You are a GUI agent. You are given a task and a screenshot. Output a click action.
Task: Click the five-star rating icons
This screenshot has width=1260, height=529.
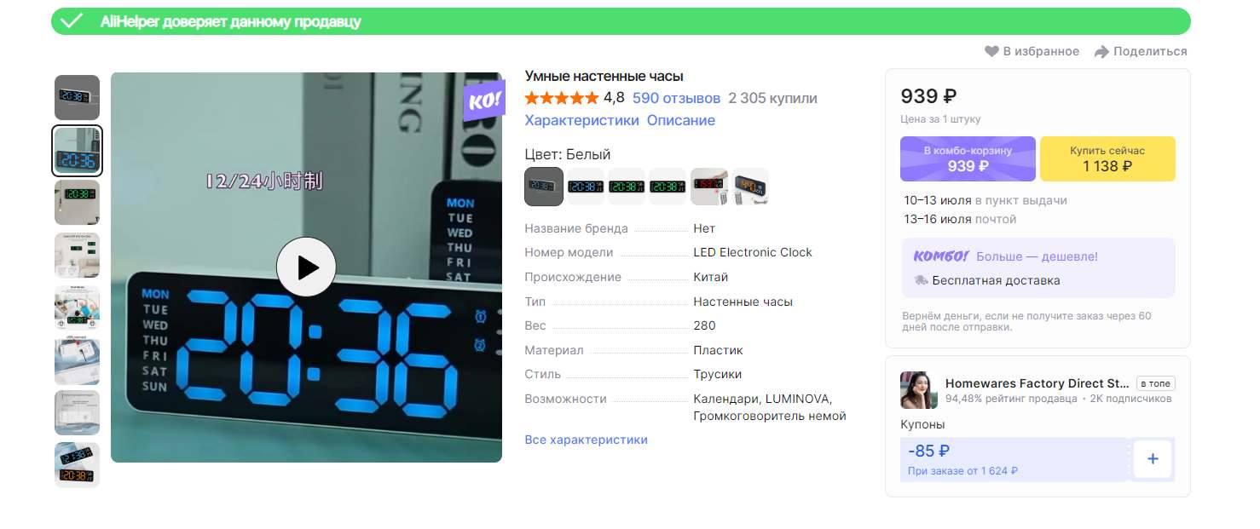tap(562, 98)
